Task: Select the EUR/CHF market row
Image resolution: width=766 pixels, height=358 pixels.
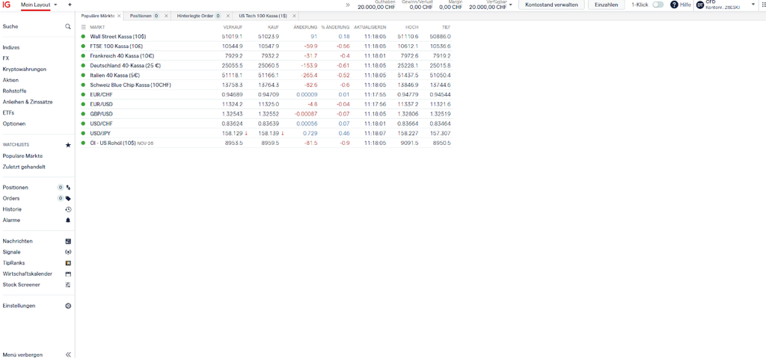Action: tap(266, 94)
